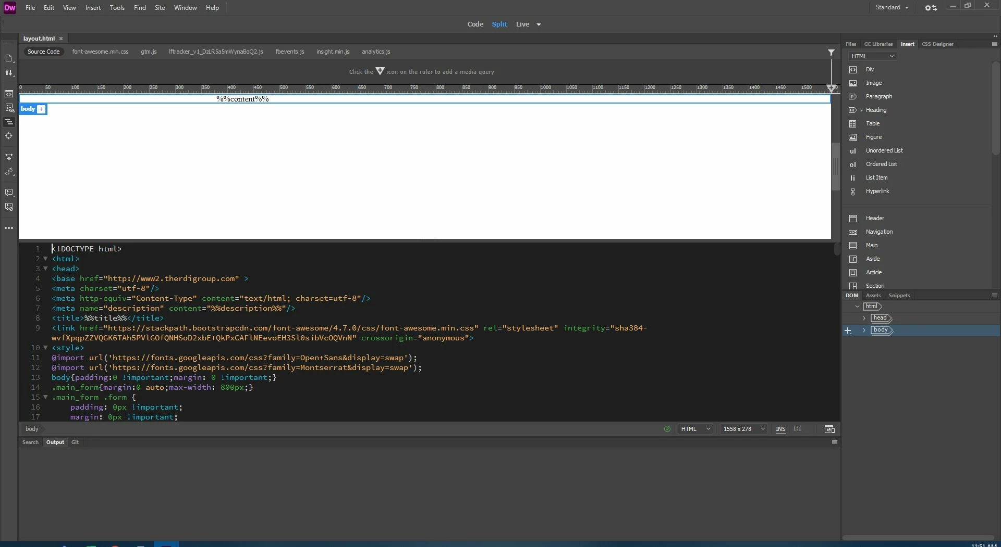This screenshot has height=547, width=1001.
Task: Switch to Live view
Action: [522, 24]
